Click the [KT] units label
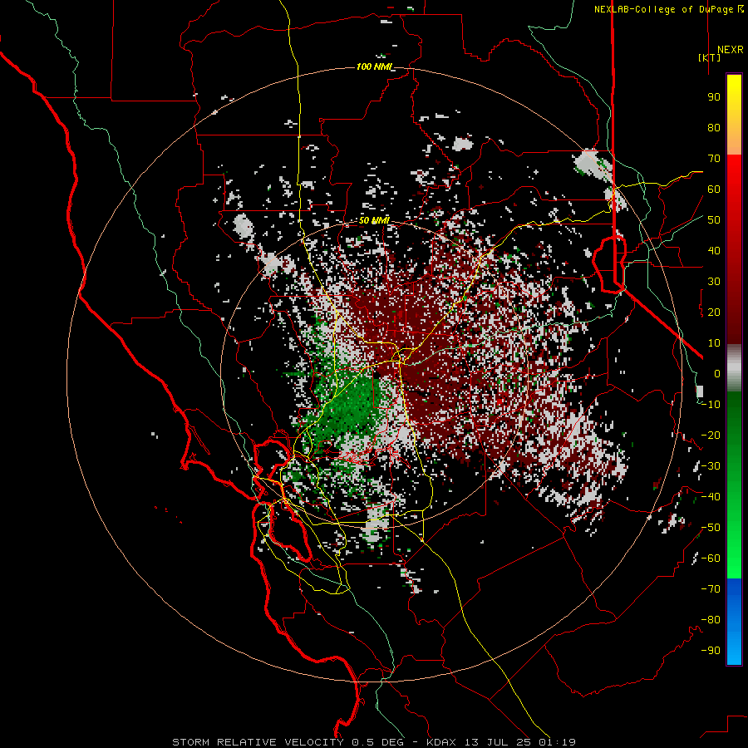748x748 pixels. (709, 57)
